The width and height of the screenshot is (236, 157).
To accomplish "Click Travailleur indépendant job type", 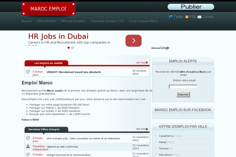I will pos(41,148).
